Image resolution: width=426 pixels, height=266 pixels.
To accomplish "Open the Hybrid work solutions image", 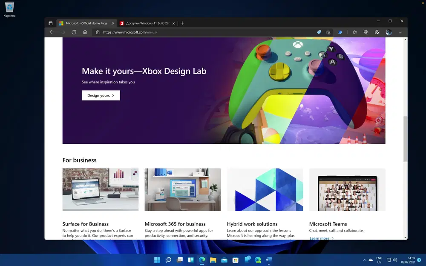I will 265,189.
